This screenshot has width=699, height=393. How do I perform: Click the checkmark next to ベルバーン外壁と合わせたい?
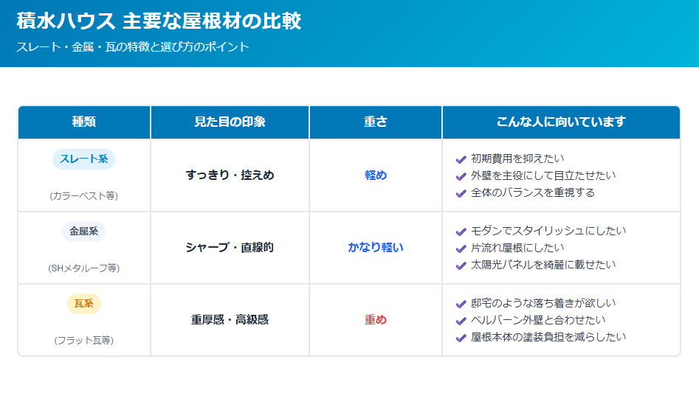[x=461, y=321]
